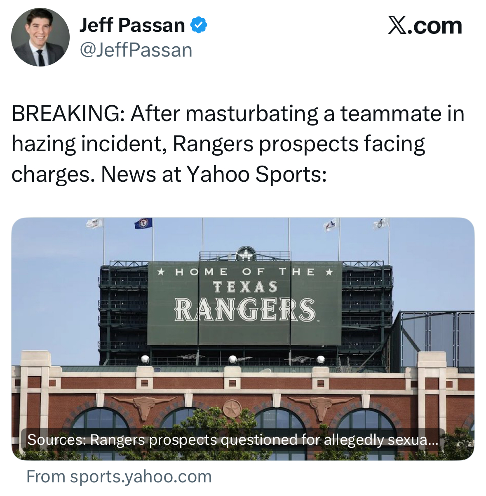Open Jeff Passan's profile avatar photo
This screenshot has width=486, height=496.
40,38
